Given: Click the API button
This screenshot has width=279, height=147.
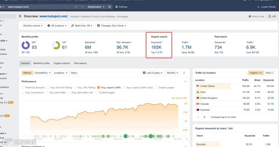Looking at the screenshot, I should tap(272, 16).
